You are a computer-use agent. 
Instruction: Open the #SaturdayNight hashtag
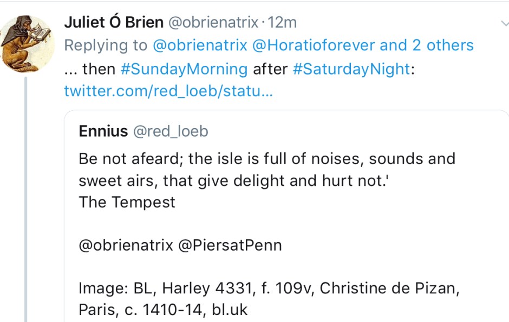[x=351, y=69]
